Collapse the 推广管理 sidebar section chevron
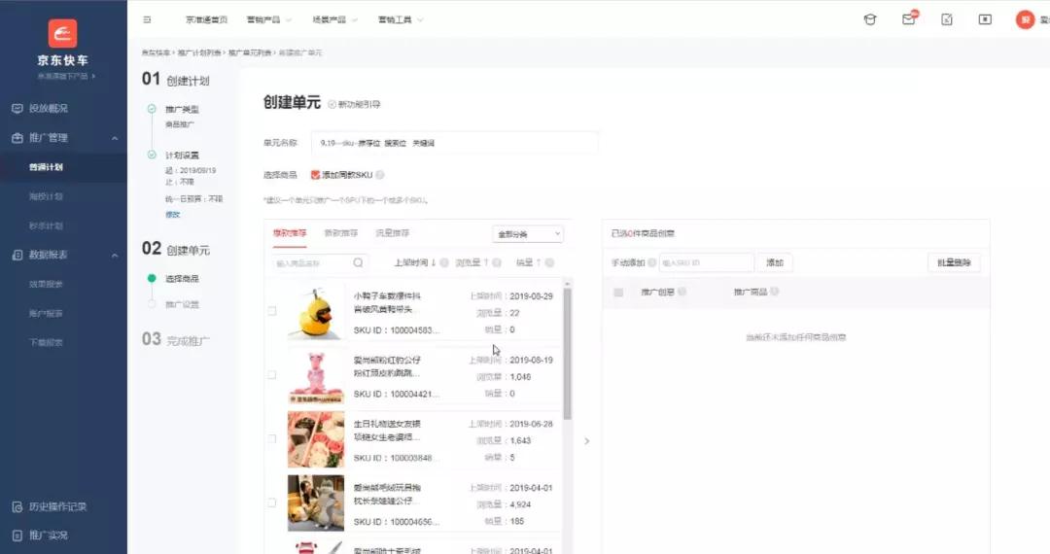Image resolution: width=1050 pixels, height=554 pixels. point(115,138)
